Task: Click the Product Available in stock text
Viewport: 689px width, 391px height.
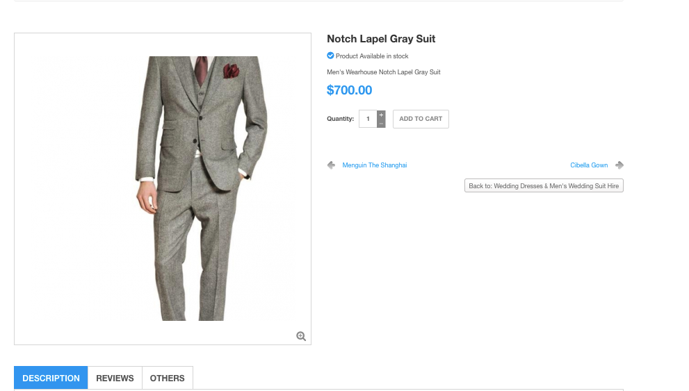Action: click(x=372, y=56)
